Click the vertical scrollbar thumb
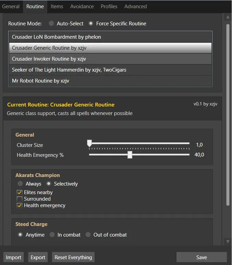The height and width of the screenshot is (265, 232). coord(228,115)
